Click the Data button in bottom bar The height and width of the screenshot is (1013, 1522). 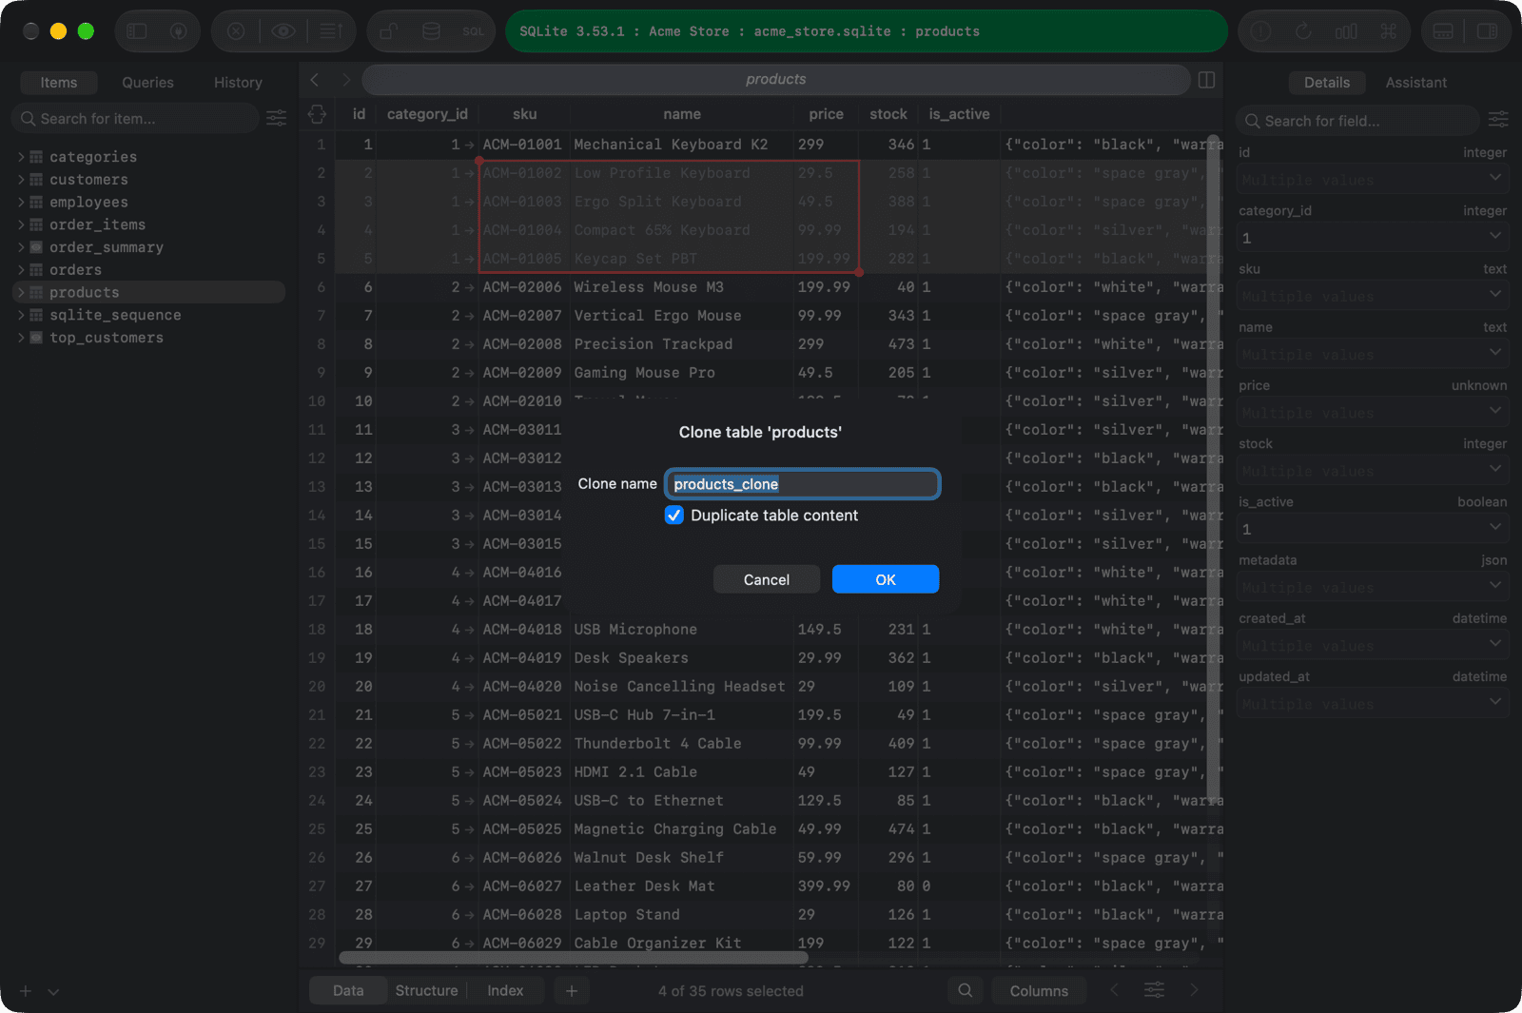[348, 990]
